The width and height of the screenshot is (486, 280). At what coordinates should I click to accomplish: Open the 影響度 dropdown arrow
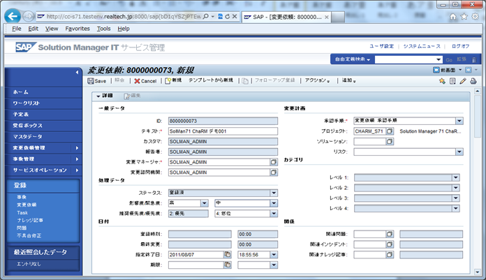205,203
